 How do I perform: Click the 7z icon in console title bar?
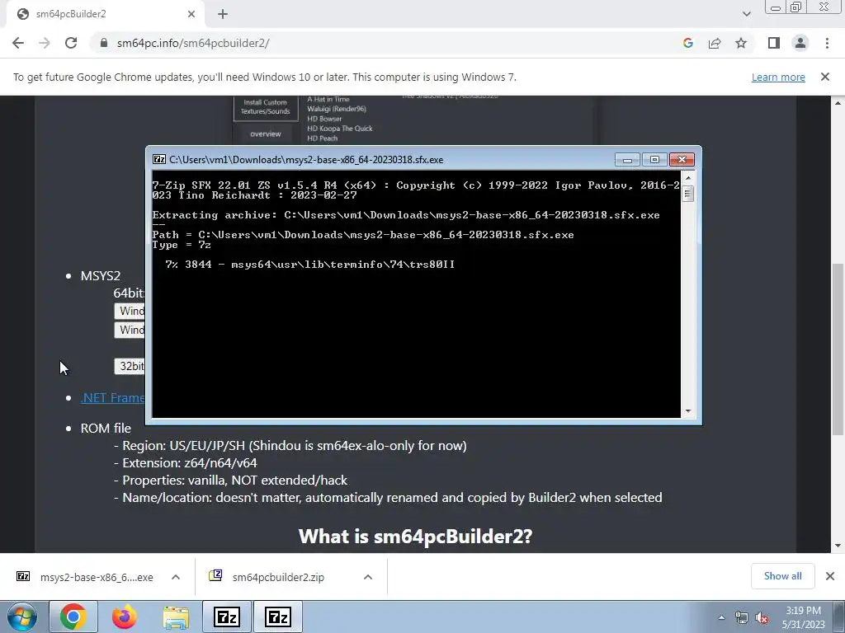(x=159, y=159)
